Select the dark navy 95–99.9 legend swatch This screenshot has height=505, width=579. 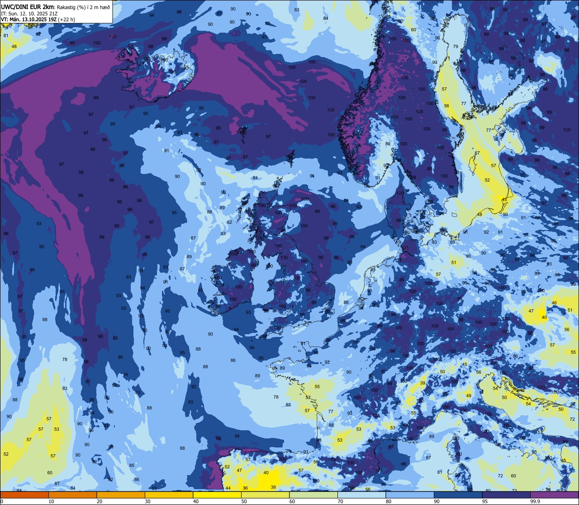(x=506, y=495)
